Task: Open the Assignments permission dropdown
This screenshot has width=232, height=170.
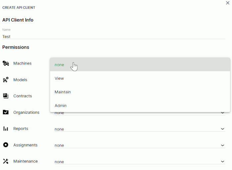Action: (x=139, y=145)
